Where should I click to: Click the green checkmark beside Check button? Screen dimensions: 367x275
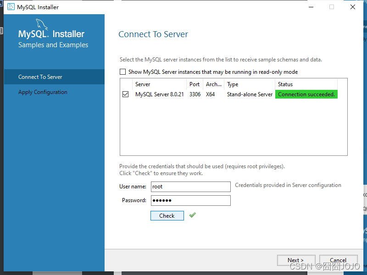pos(192,215)
